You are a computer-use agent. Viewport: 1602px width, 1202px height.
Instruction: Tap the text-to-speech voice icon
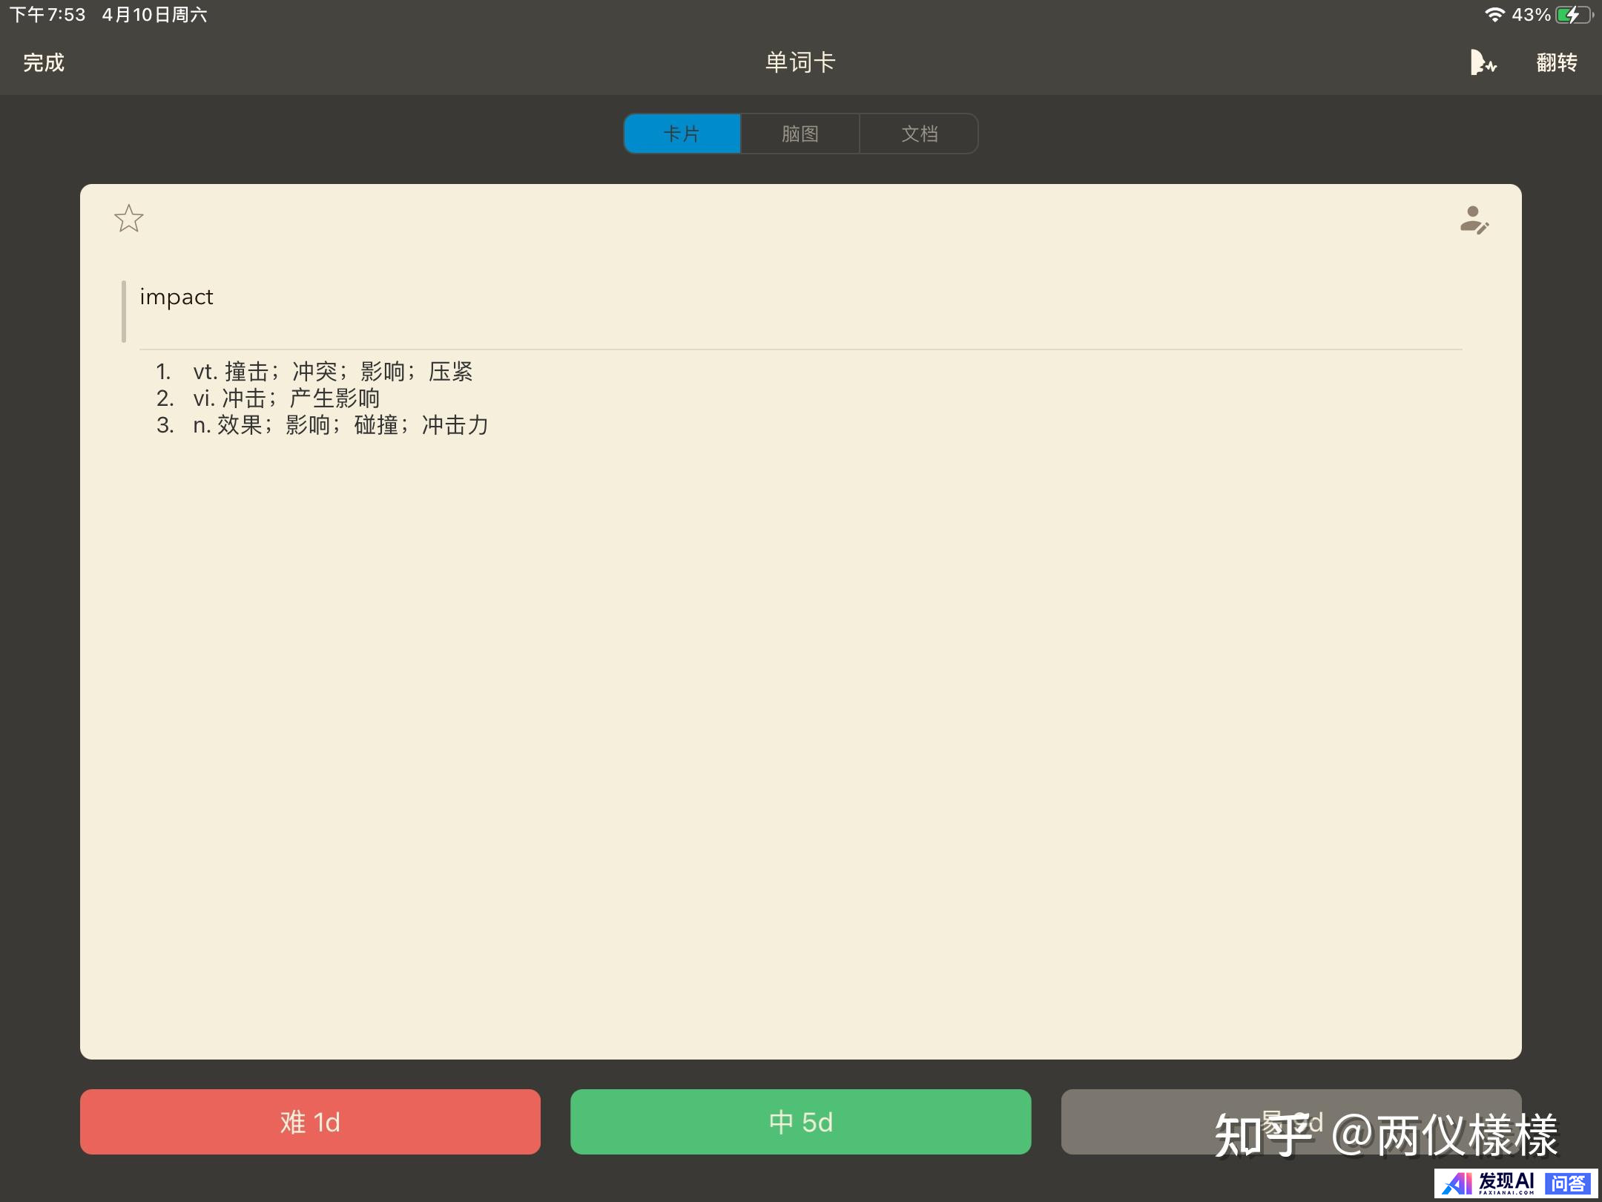1483,63
